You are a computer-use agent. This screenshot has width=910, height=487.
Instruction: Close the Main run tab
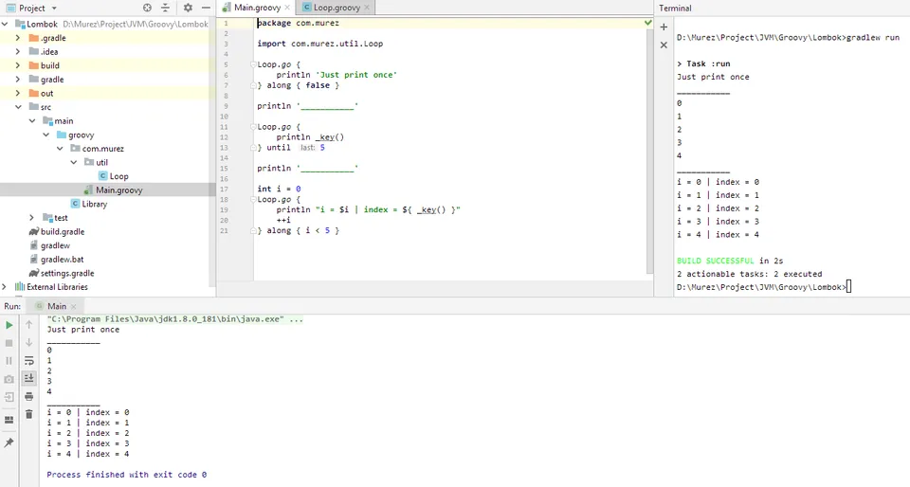pos(74,307)
